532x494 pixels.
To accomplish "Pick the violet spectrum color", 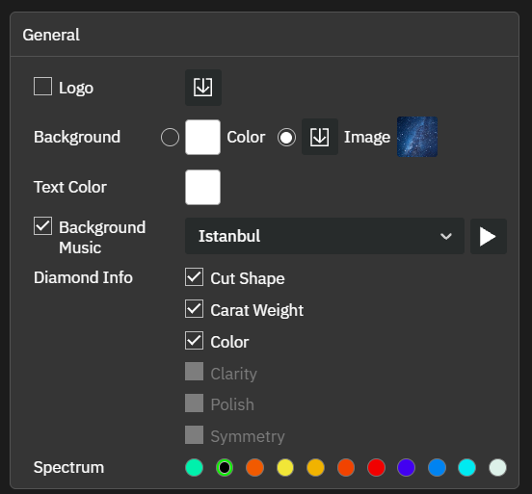I will click(x=406, y=468).
